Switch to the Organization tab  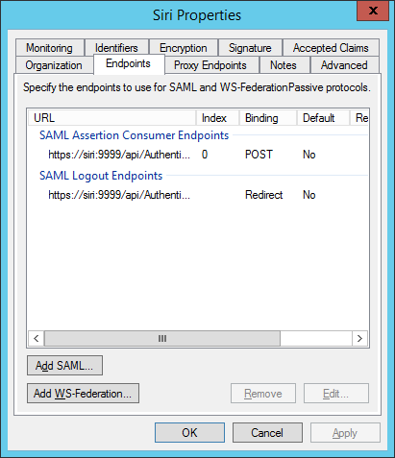(54, 65)
